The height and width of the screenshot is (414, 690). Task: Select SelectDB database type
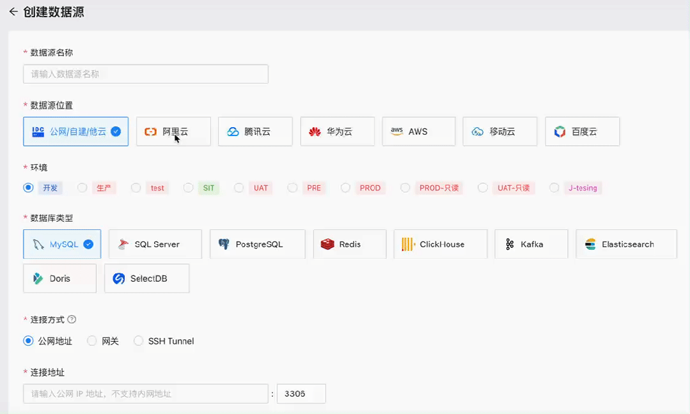pyautogui.click(x=147, y=278)
